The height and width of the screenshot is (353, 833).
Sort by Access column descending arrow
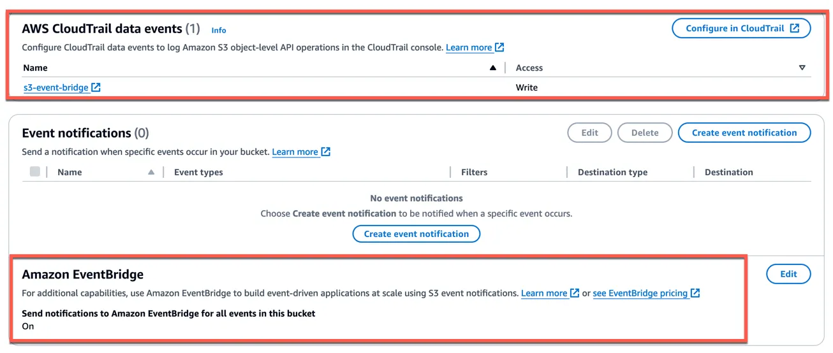click(x=802, y=68)
